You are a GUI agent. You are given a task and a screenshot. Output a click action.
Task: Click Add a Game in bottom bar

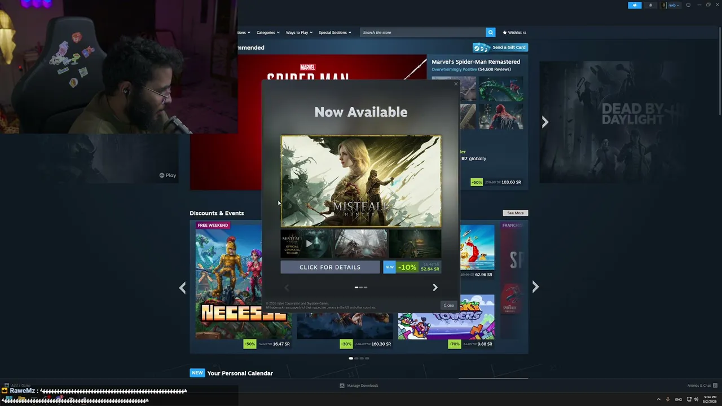click(x=18, y=386)
